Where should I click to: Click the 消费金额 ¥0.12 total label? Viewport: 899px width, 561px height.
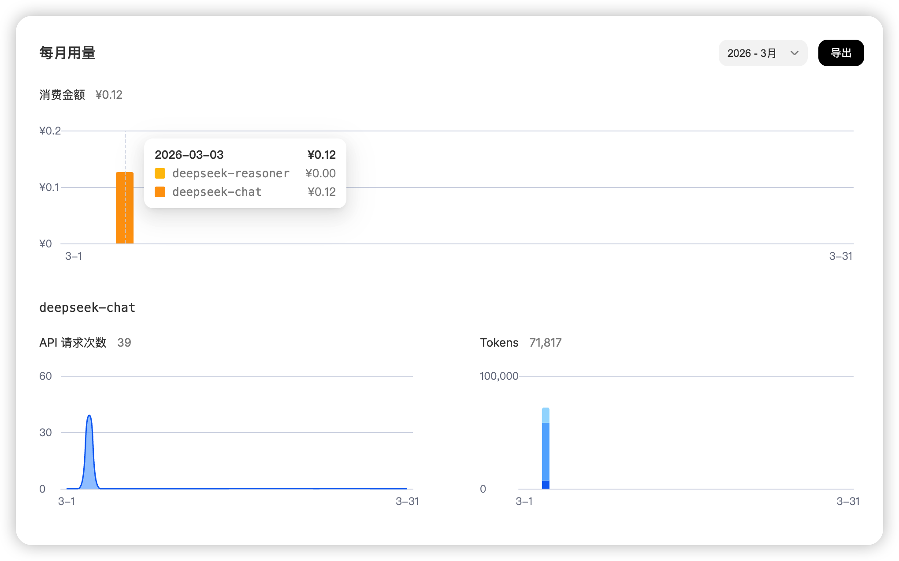point(81,95)
